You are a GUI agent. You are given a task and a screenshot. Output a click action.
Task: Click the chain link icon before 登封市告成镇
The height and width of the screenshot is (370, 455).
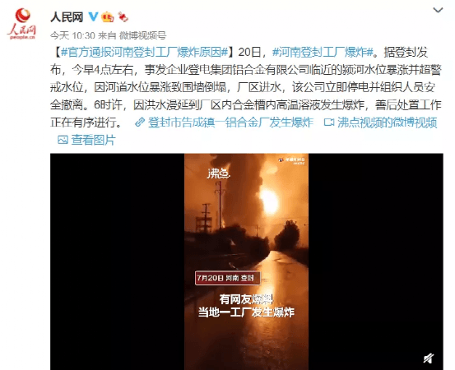[140, 123]
